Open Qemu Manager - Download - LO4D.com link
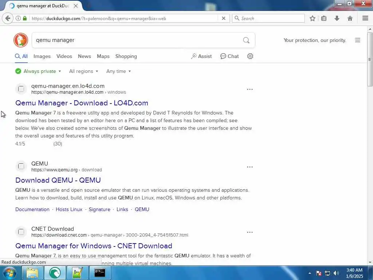The height and width of the screenshot is (280, 373). (x=82, y=103)
